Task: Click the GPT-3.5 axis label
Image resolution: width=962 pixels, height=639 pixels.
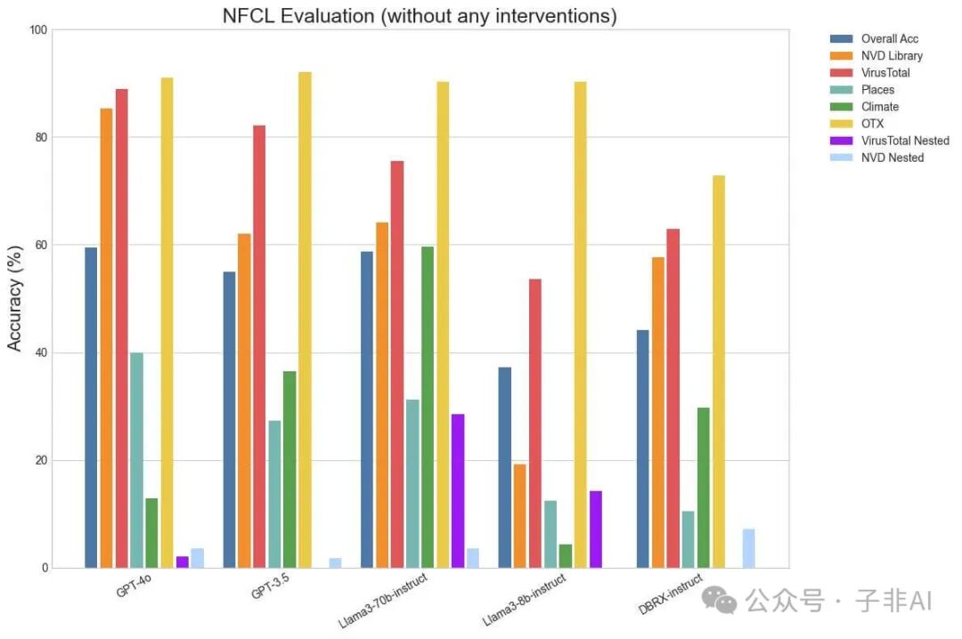Action: [270, 586]
